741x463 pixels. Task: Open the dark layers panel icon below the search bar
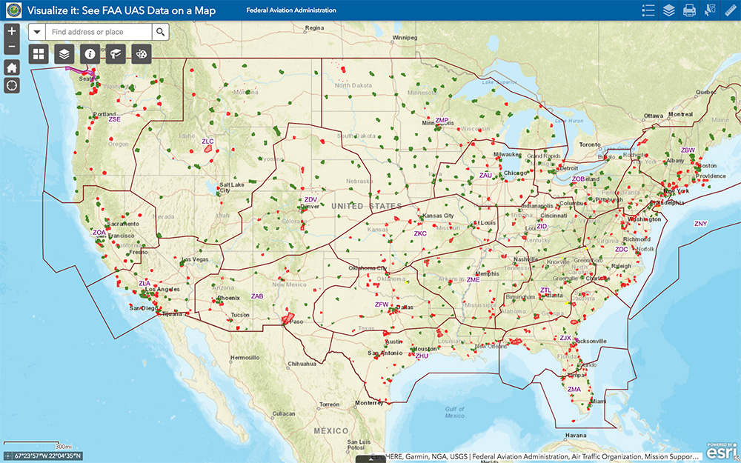coord(63,53)
